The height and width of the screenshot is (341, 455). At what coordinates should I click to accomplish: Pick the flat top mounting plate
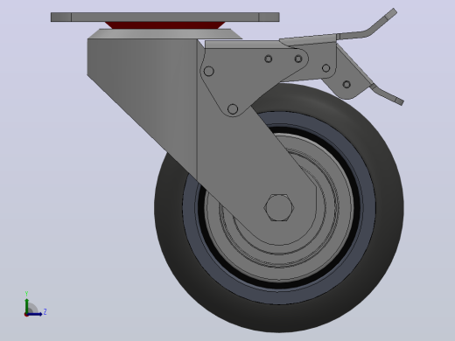tap(165, 17)
